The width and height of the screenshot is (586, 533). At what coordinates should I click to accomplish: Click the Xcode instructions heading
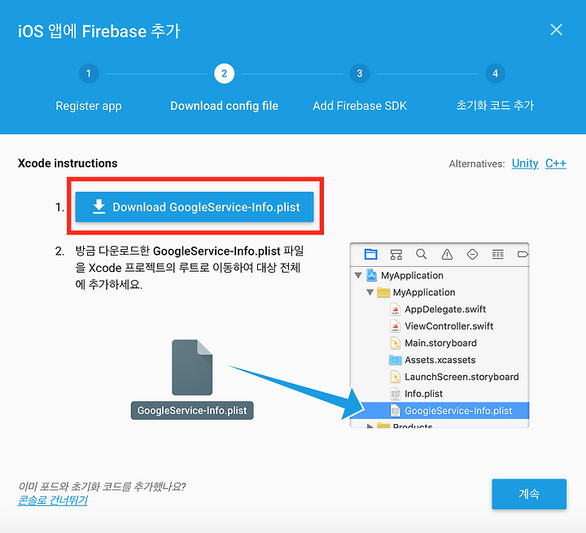point(68,164)
